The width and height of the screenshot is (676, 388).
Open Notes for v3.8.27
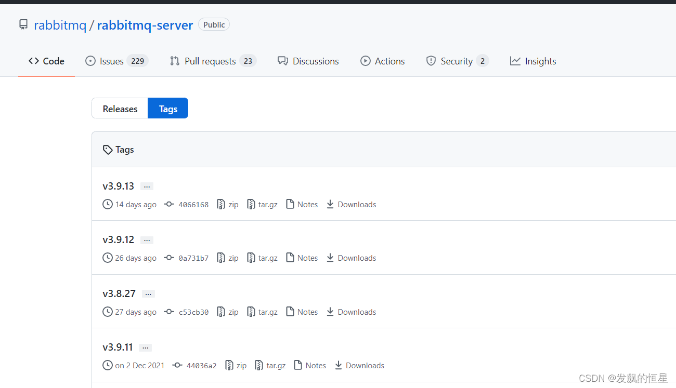302,312
